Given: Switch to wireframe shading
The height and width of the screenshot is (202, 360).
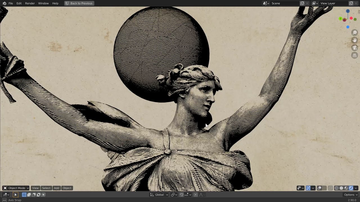Looking at the screenshot, I should pos(336,188).
